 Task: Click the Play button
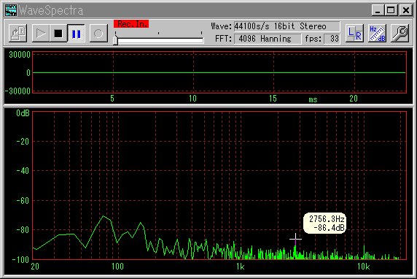(40, 34)
